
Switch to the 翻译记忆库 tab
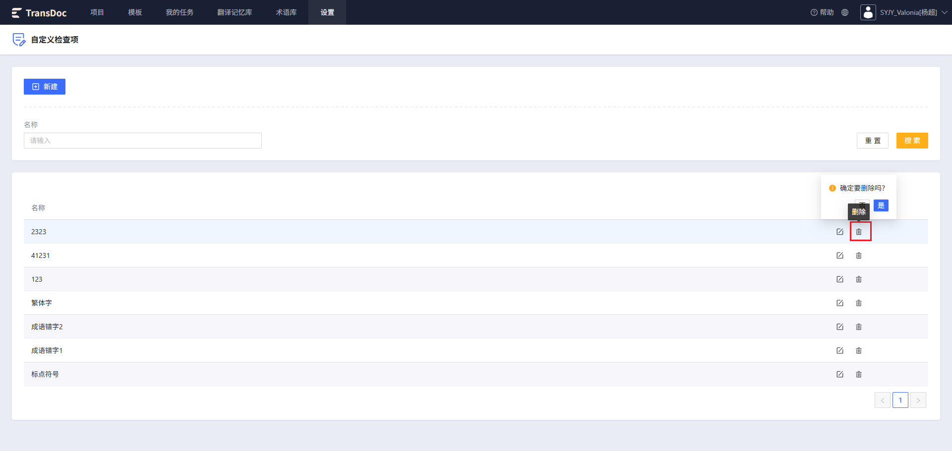235,12
